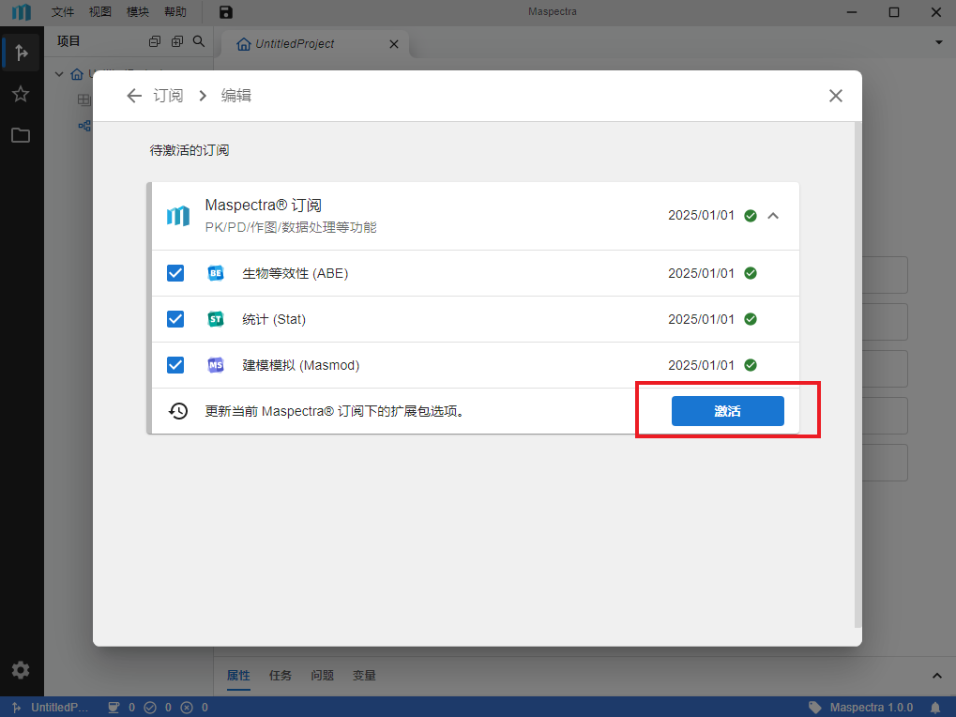Screen dimensions: 956x717
Task: Uncheck 生物等效性 (ABE) checkbox
Action: click(x=175, y=273)
